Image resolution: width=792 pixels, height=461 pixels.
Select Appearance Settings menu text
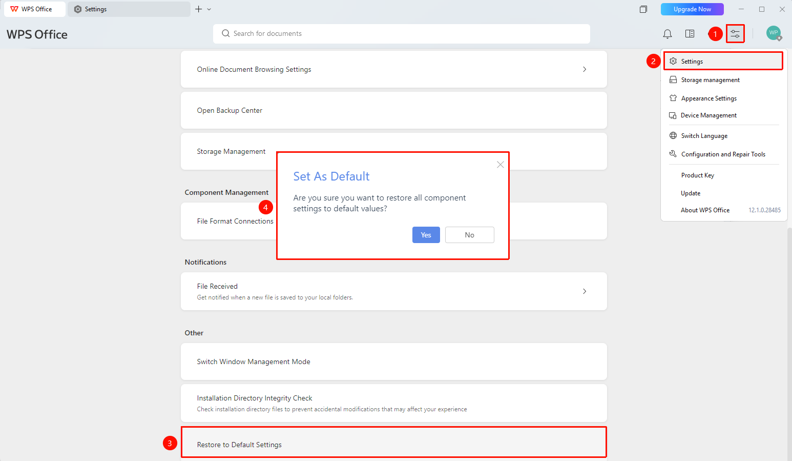[x=708, y=98]
